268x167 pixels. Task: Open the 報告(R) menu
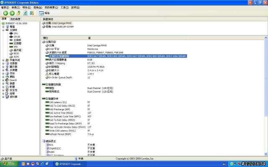[27, 8]
